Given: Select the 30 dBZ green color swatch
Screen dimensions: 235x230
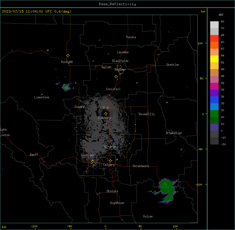Looking at the screenshot, I should tap(214, 114).
